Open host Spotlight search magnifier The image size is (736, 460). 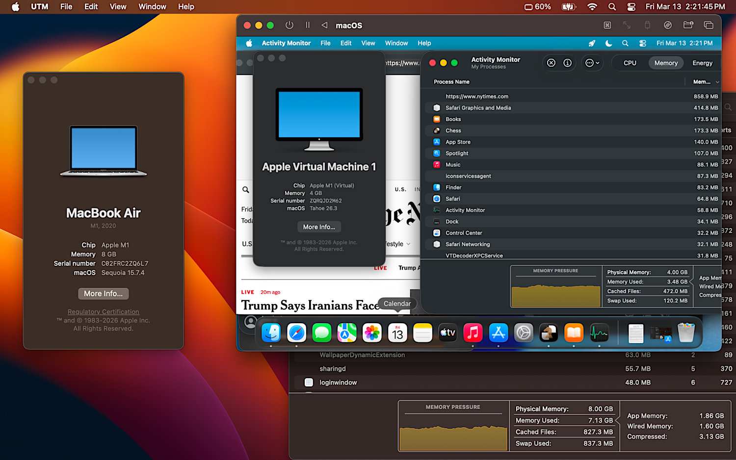(x=612, y=7)
